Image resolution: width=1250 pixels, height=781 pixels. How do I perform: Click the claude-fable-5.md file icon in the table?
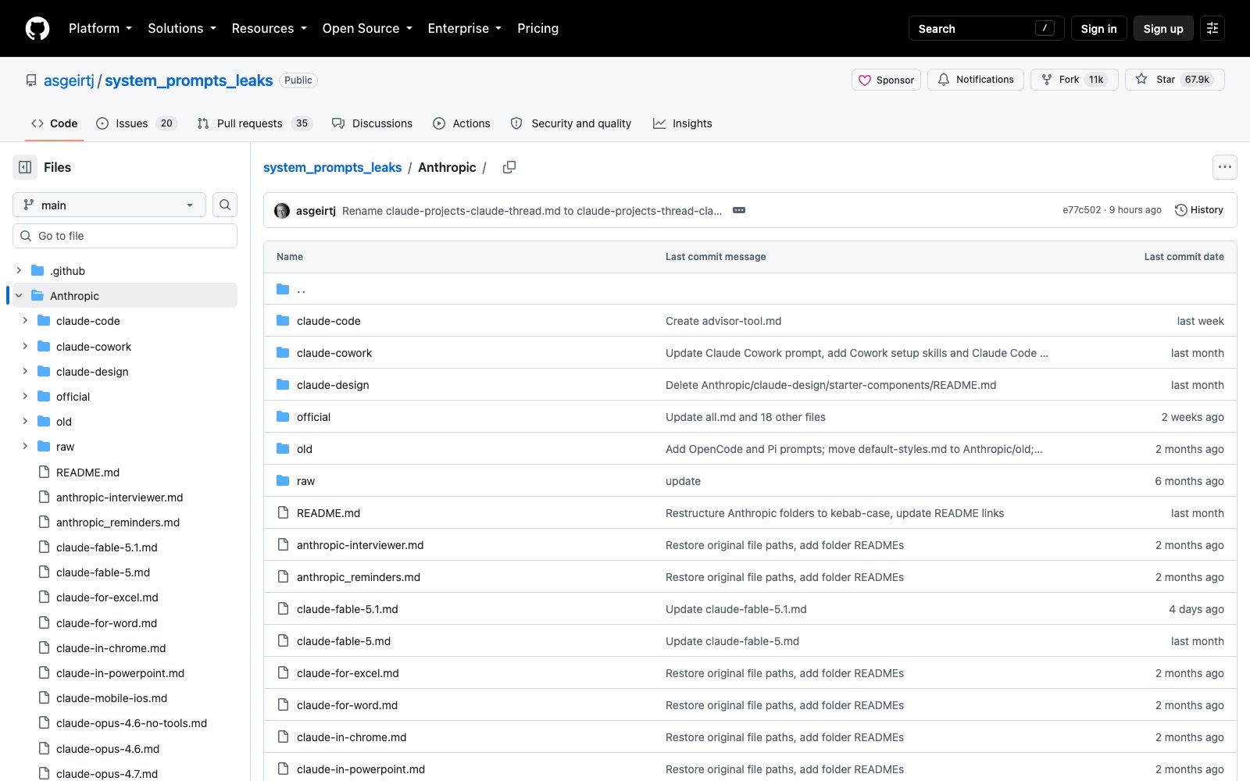pyautogui.click(x=283, y=641)
